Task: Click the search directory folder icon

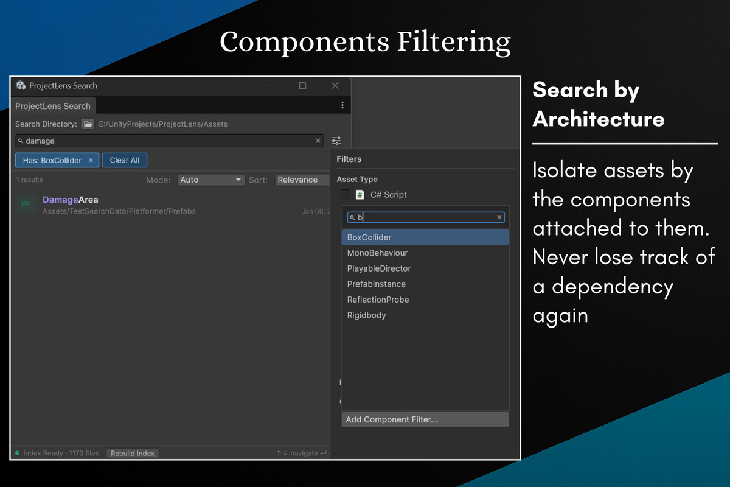Action: pyautogui.click(x=88, y=124)
